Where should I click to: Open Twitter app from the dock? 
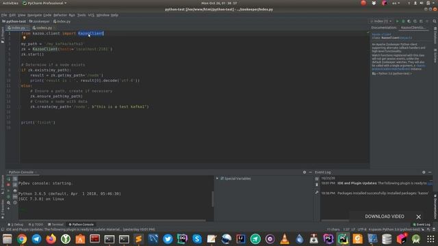168,239
